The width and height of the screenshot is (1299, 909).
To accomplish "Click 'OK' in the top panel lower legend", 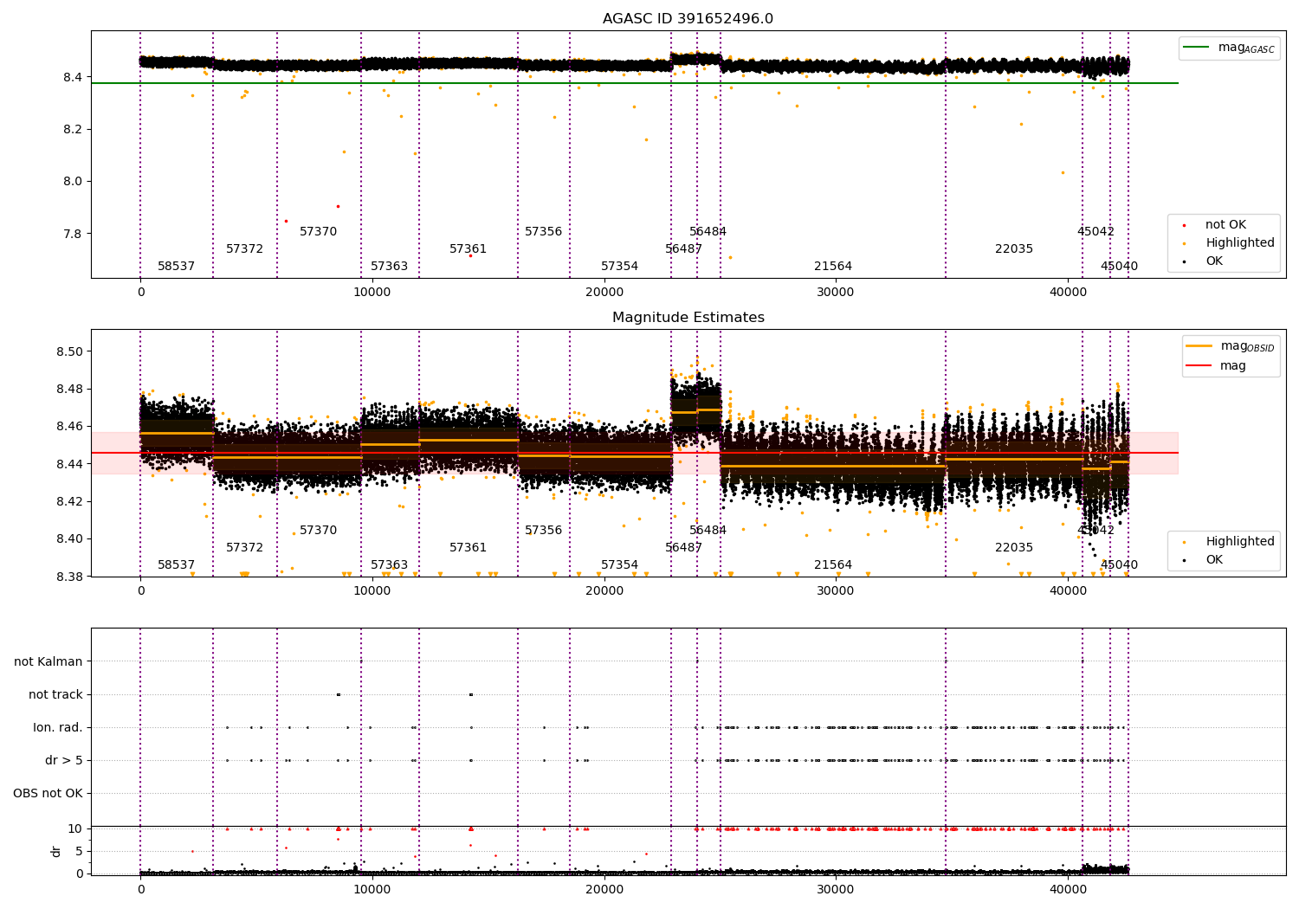I will (x=1212, y=261).
